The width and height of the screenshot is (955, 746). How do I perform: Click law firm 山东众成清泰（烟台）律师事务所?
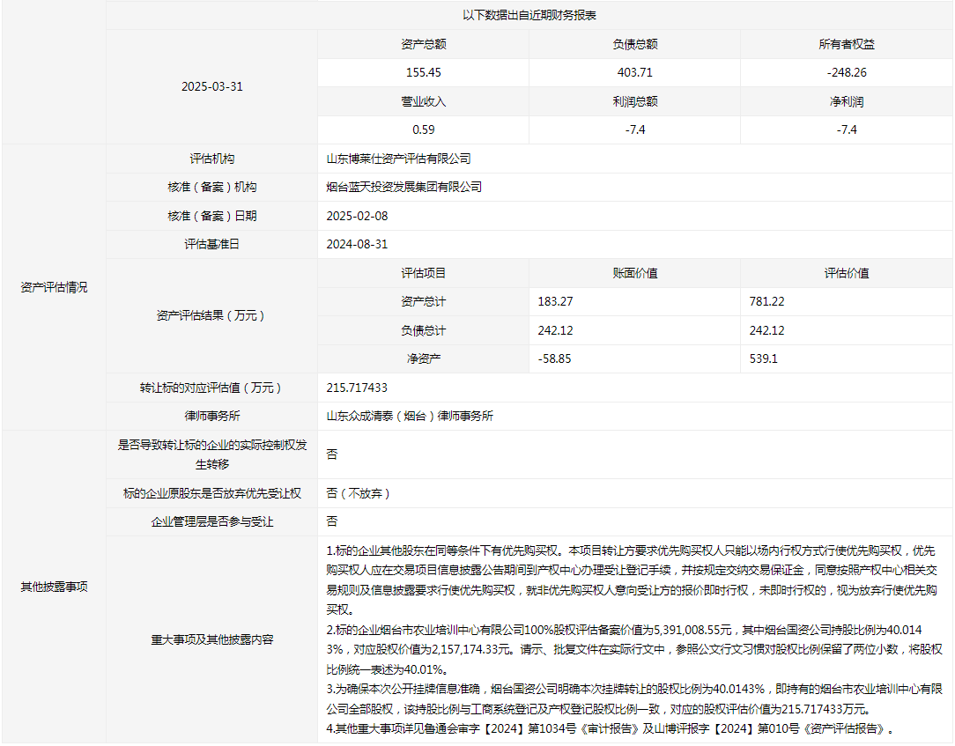coord(410,416)
